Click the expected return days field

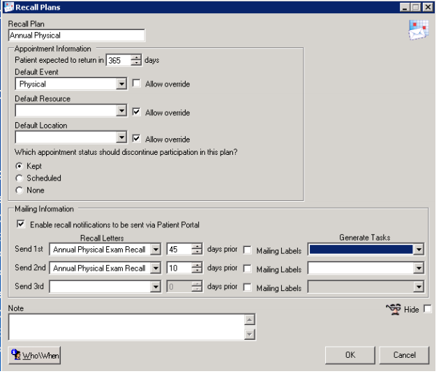pos(119,60)
